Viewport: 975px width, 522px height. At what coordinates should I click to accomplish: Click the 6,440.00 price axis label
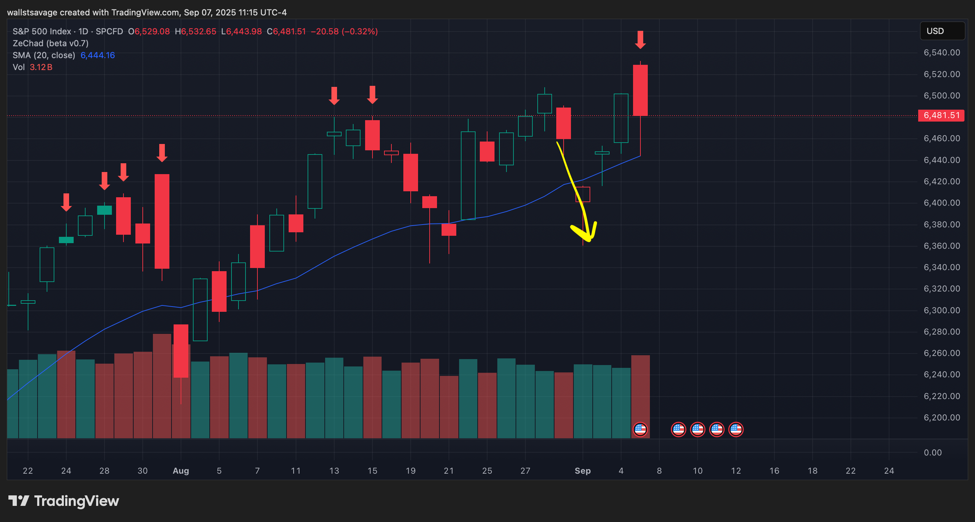[942, 160]
